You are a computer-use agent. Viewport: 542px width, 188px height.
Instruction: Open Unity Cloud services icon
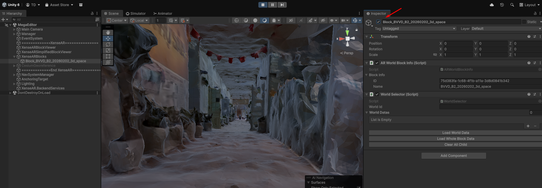coord(492,5)
